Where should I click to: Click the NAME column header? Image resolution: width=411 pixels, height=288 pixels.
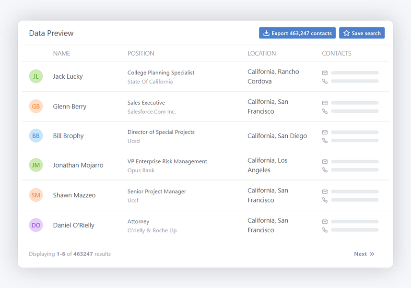pos(61,53)
